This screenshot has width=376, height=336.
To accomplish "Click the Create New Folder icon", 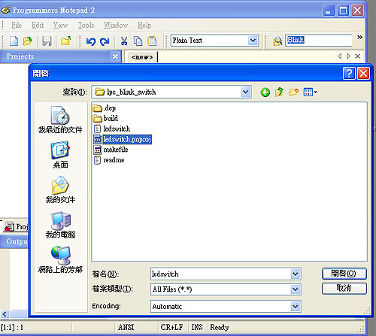I will 294,92.
